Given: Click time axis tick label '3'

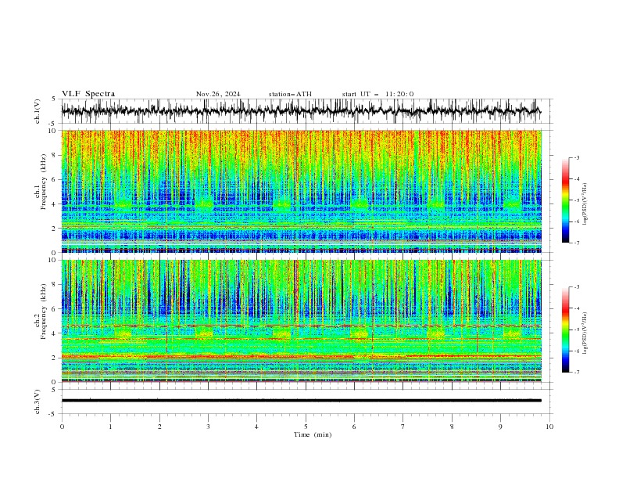Looking at the screenshot, I should tap(208, 427).
